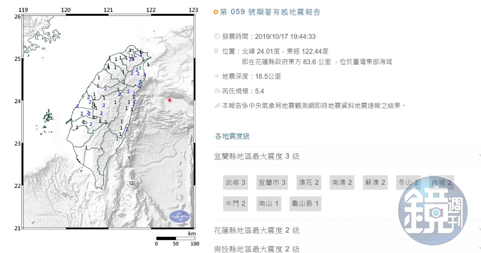Screen dimensions: 481x253
Task: Click the weather bureau logo on map
Action: 179,216
